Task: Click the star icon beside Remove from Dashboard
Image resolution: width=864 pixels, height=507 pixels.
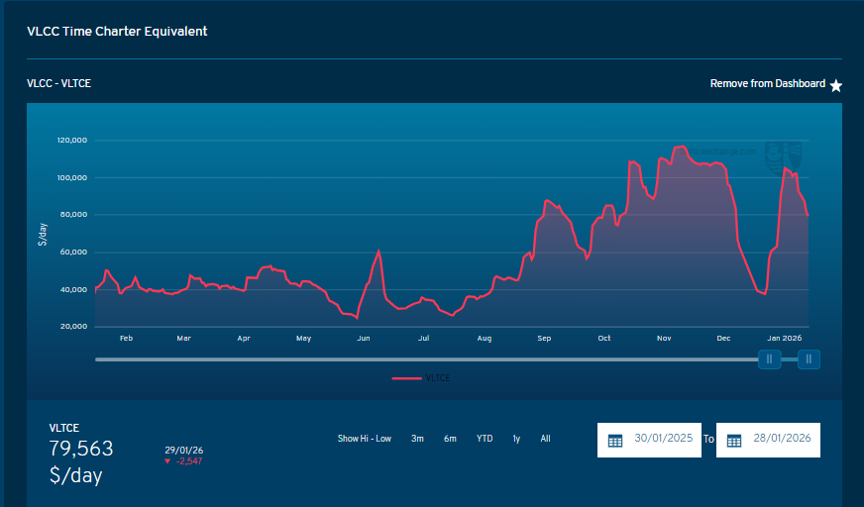Action: (x=835, y=86)
